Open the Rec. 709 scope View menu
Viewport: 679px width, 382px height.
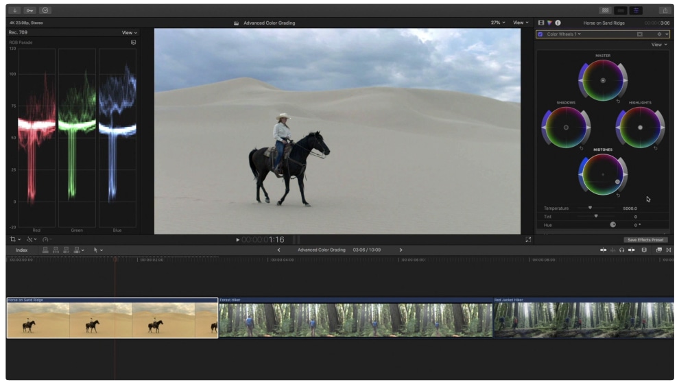(x=129, y=32)
